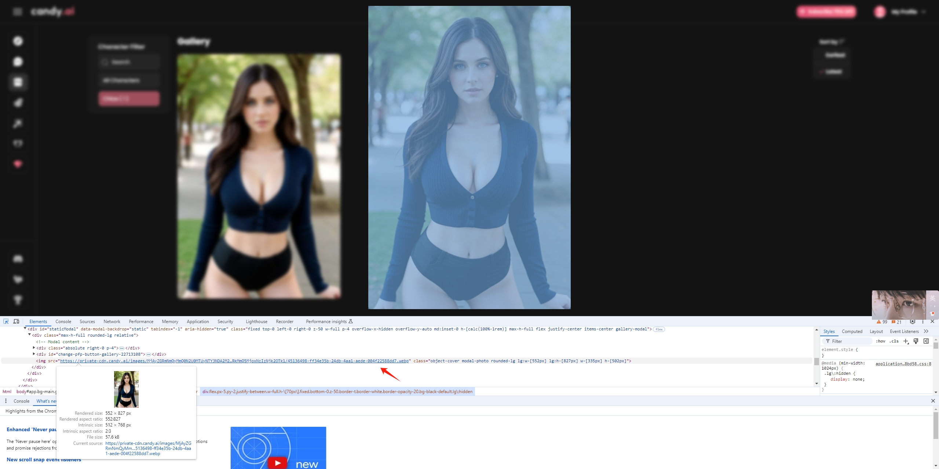Click the Filter input in Styles panel
The width and height of the screenshot is (939, 469).
(x=847, y=341)
